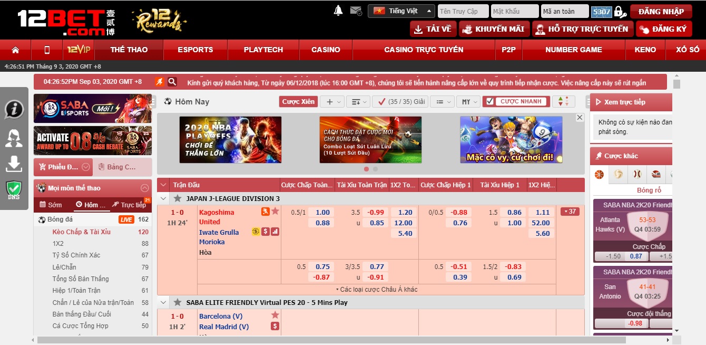Open the list view dropdown in toolbar

point(442,102)
